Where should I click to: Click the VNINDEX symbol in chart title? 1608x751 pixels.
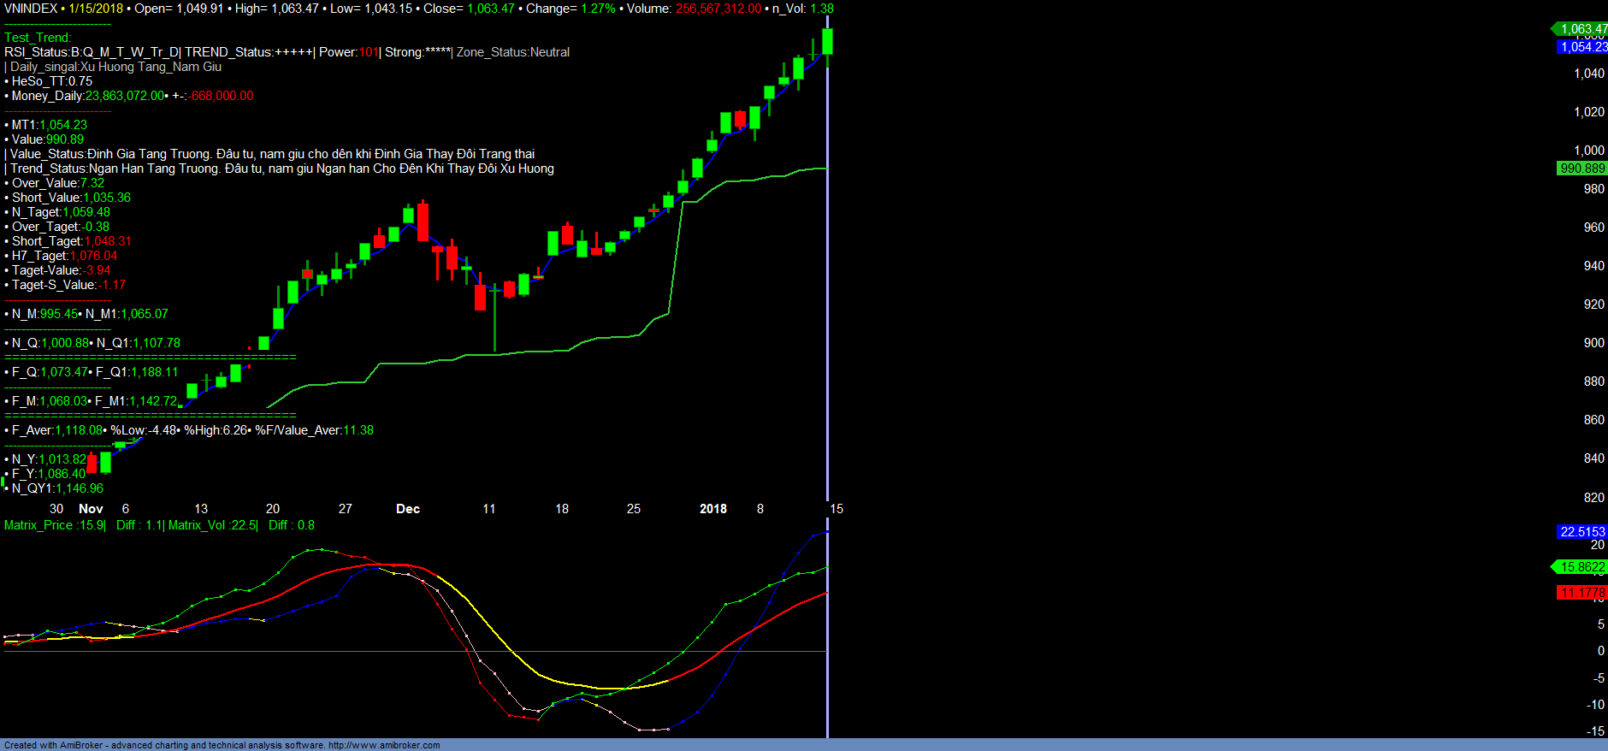(31, 9)
